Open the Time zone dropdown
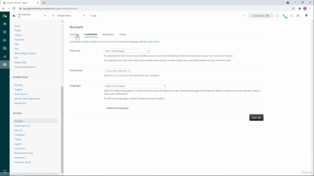The image size is (314, 176). point(127,51)
